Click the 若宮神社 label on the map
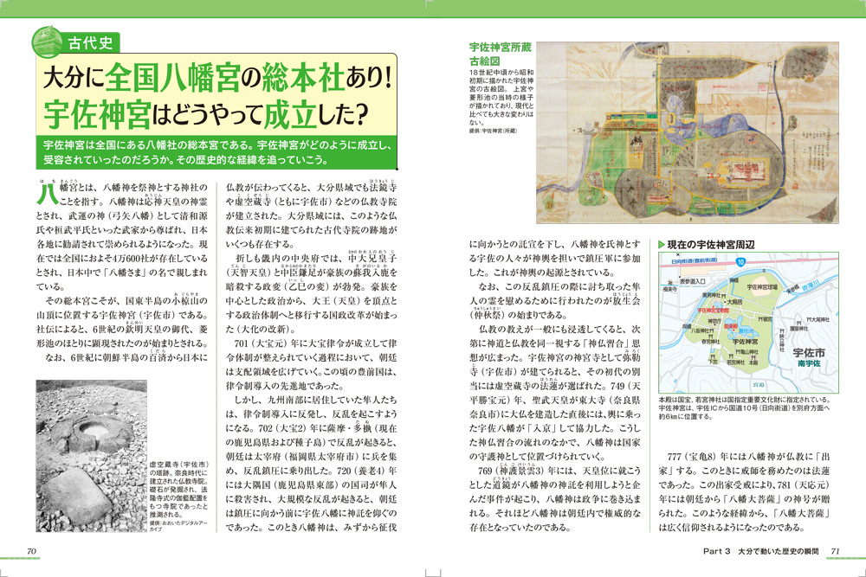 pyautogui.click(x=735, y=362)
